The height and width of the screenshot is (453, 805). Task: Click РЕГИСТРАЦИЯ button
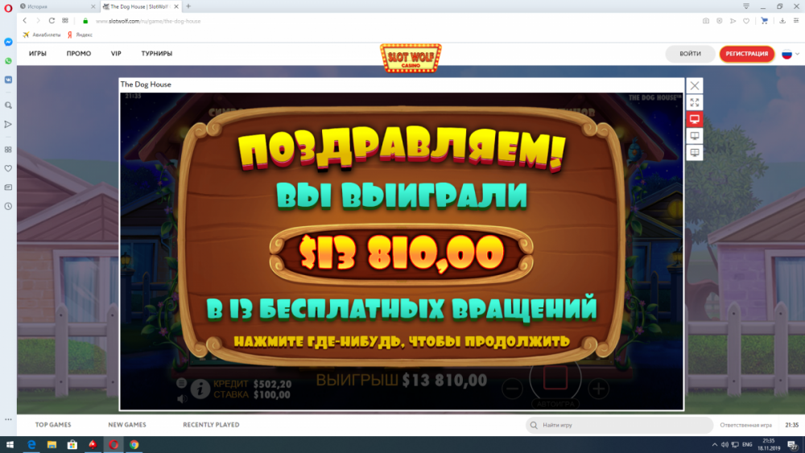pyautogui.click(x=747, y=54)
